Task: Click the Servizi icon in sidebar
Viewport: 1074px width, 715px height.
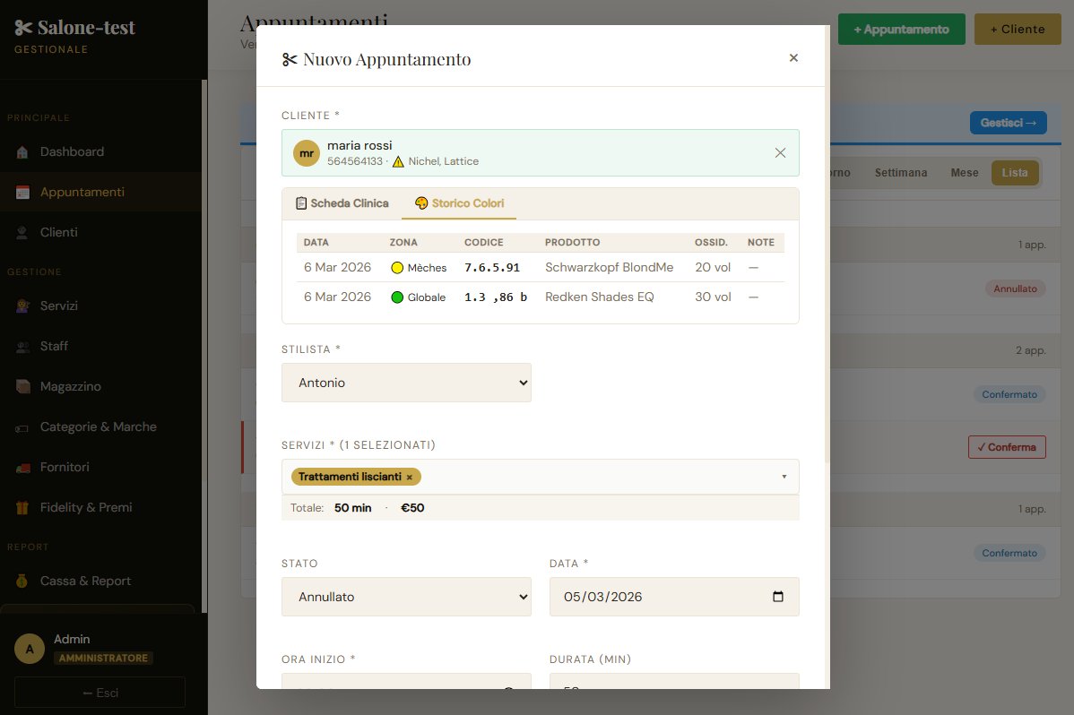Action: pyautogui.click(x=22, y=306)
